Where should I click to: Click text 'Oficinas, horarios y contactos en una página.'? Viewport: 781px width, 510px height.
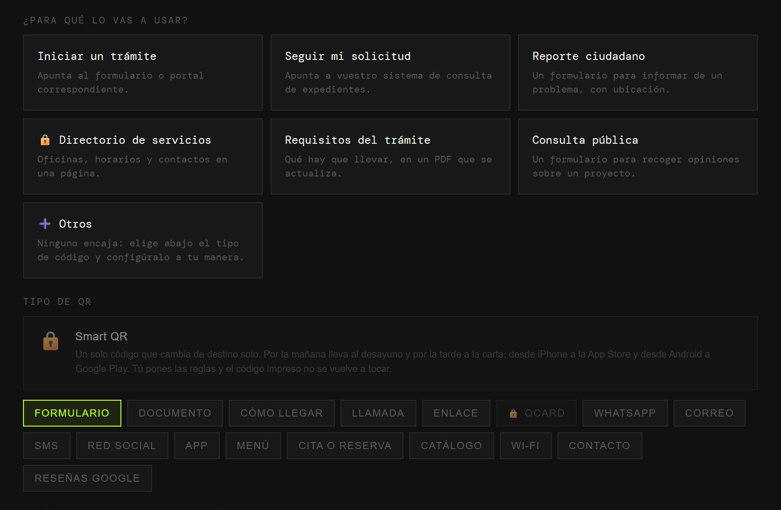point(132,166)
